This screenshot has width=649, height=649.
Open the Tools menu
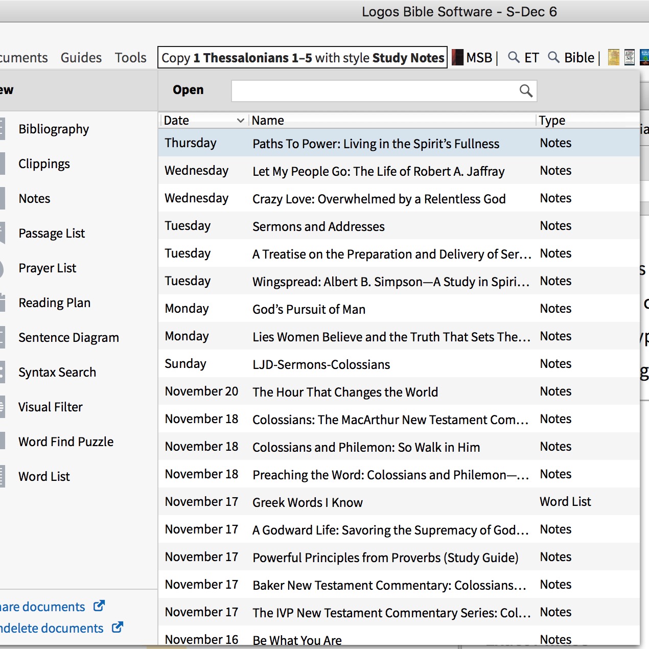pos(131,58)
